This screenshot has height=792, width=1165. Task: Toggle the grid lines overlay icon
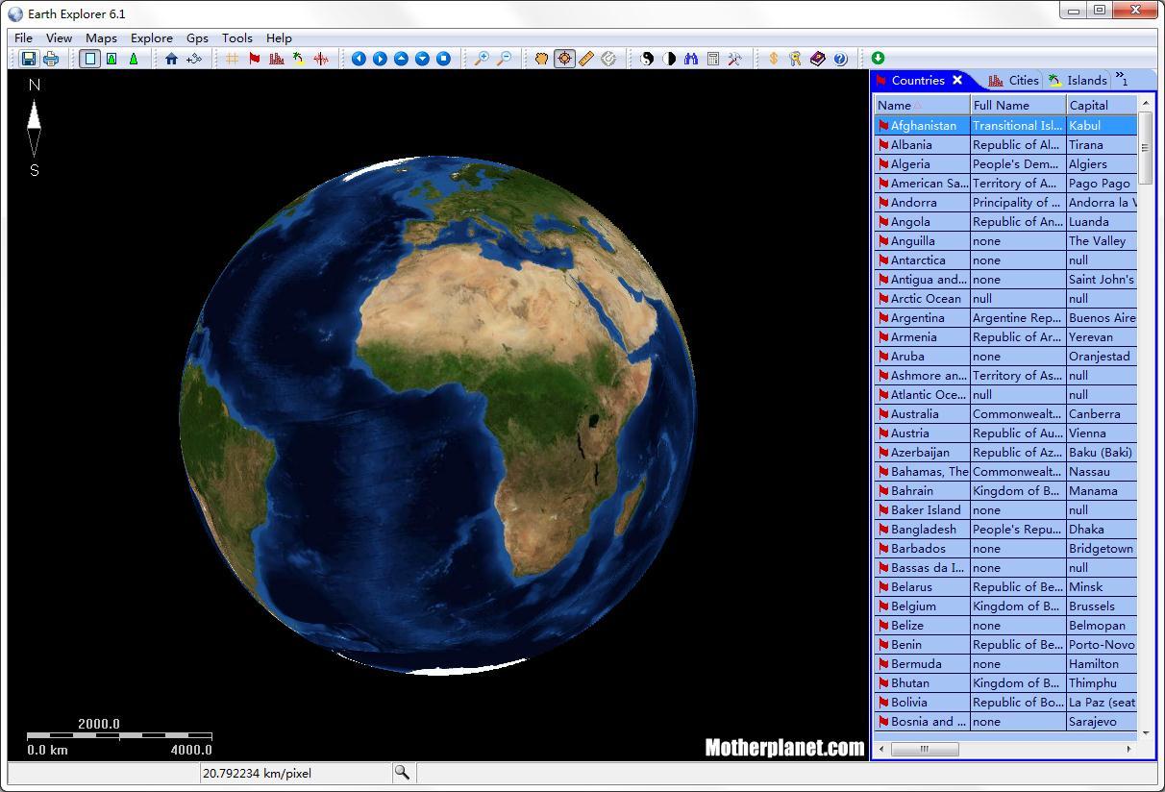(x=233, y=59)
